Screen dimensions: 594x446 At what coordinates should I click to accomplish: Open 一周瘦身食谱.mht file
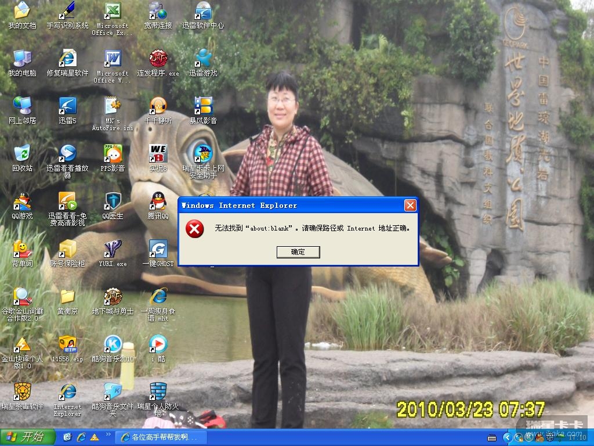(x=158, y=304)
